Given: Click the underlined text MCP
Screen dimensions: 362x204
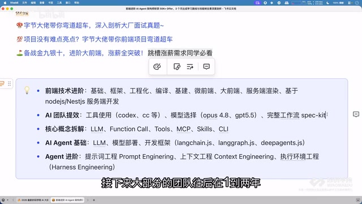Looking at the screenshot, I should pos(183,129).
